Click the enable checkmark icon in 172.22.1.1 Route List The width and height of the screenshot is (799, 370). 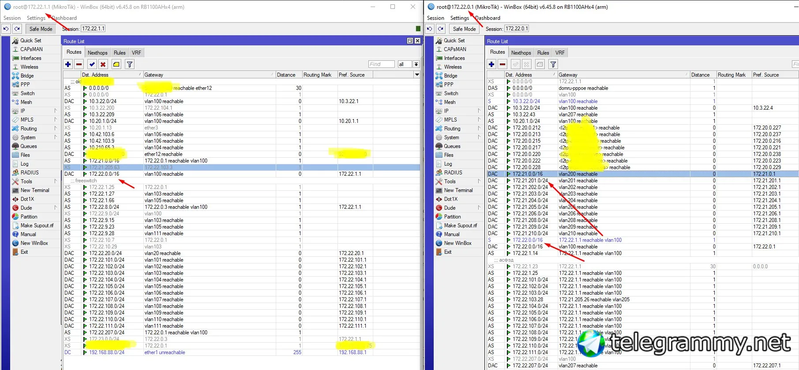(92, 64)
